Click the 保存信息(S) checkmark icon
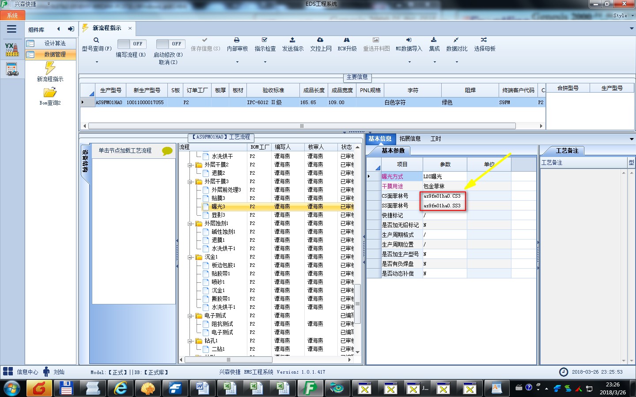Viewport: 636px width, 397px height. pyautogui.click(x=205, y=40)
